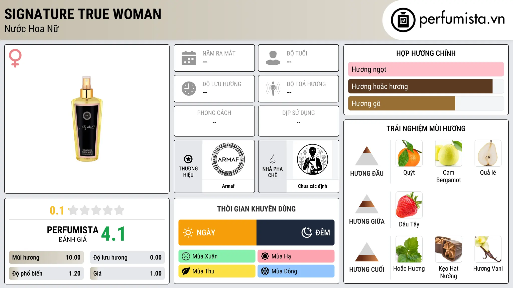Click the sun icon for Mùa Hạ
The width and height of the screenshot is (513, 288).
point(265,256)
